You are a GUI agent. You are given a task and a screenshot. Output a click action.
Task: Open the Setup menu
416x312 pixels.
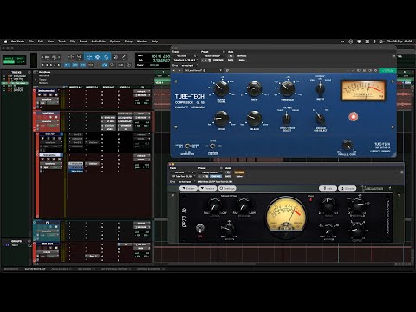point(128,42)
